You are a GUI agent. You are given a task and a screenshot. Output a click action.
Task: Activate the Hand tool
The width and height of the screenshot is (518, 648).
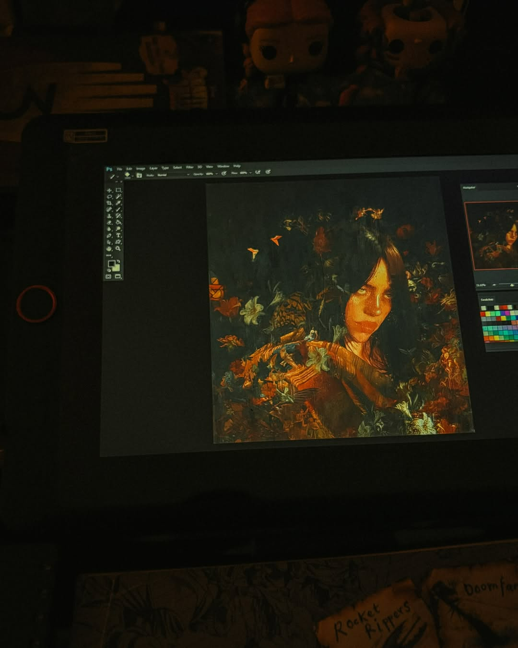click(x=109, y=248)
